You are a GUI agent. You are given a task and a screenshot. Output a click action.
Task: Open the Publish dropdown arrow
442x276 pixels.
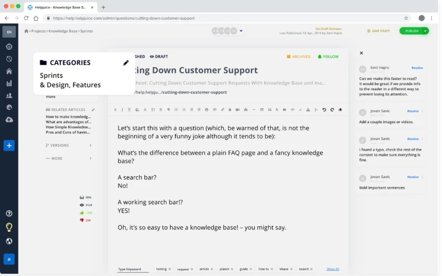click(x=425, y=31)
